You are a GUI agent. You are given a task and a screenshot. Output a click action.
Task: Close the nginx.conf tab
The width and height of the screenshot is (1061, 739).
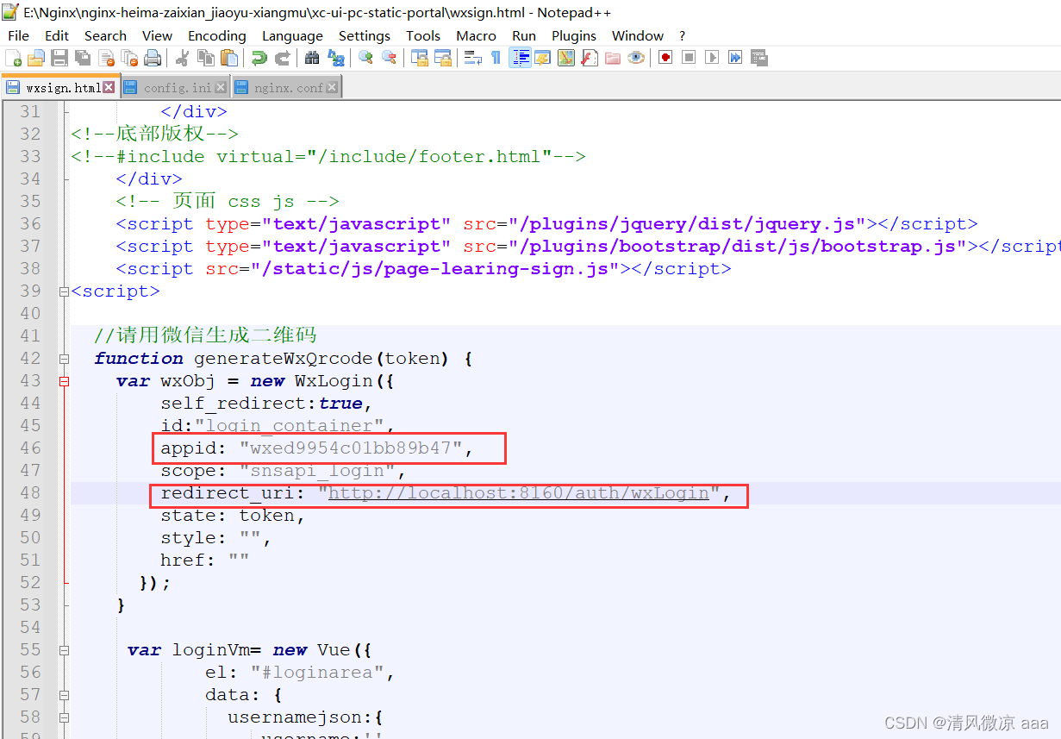[x=333, y=88]
